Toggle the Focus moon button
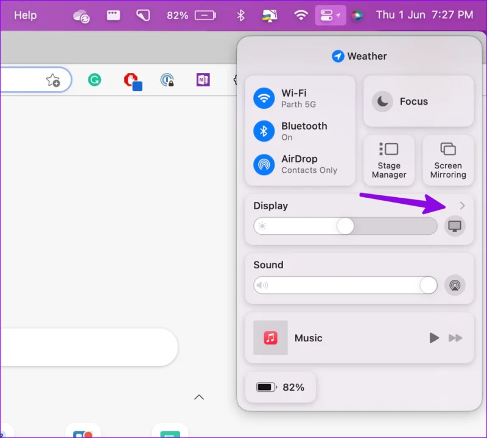 coord(382,101)
